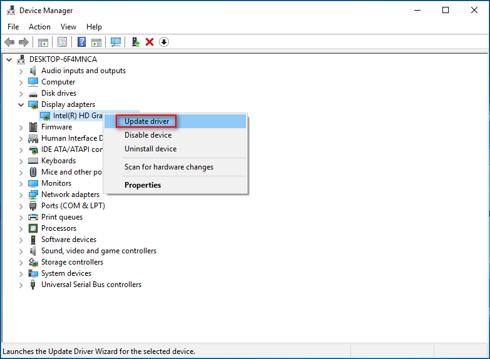
Task: Click the Computer category monitor icon
Action: click(33, 82)
